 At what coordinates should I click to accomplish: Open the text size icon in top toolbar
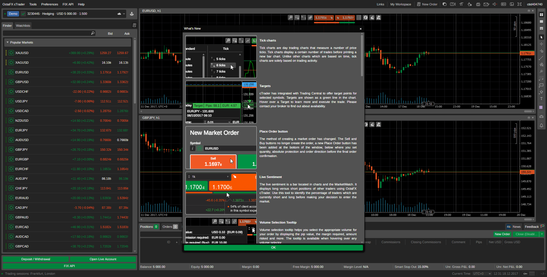(x=461, y=4)
